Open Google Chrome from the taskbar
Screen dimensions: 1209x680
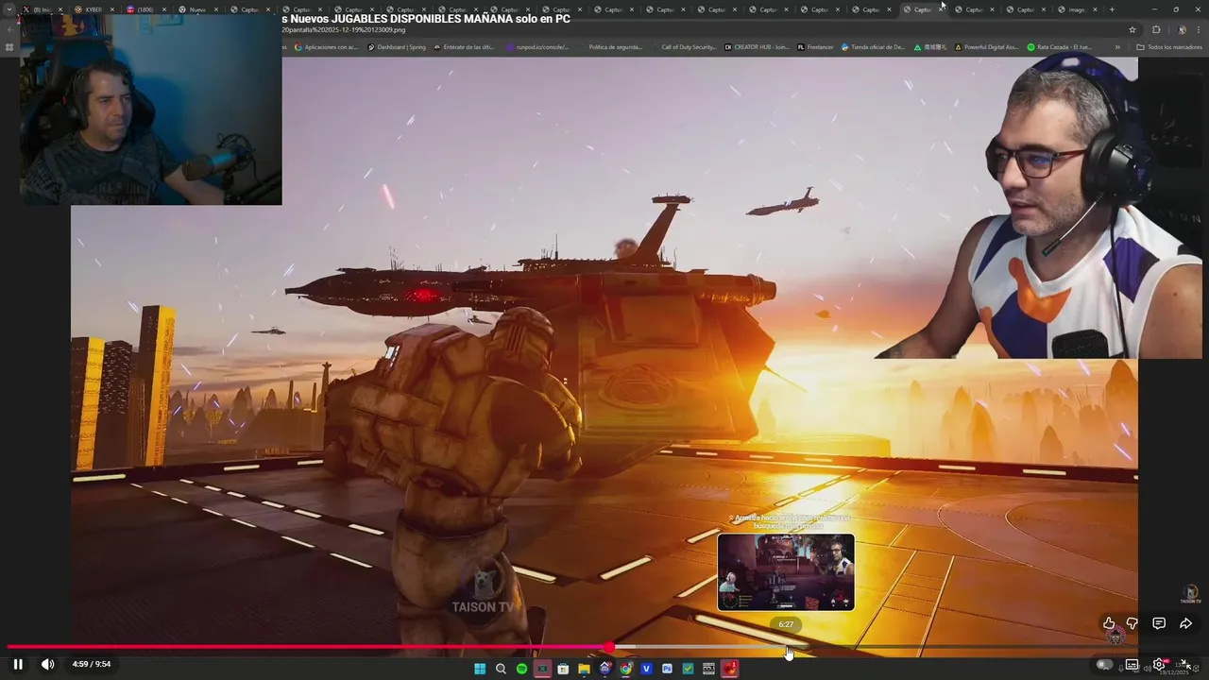pos(625,669)
